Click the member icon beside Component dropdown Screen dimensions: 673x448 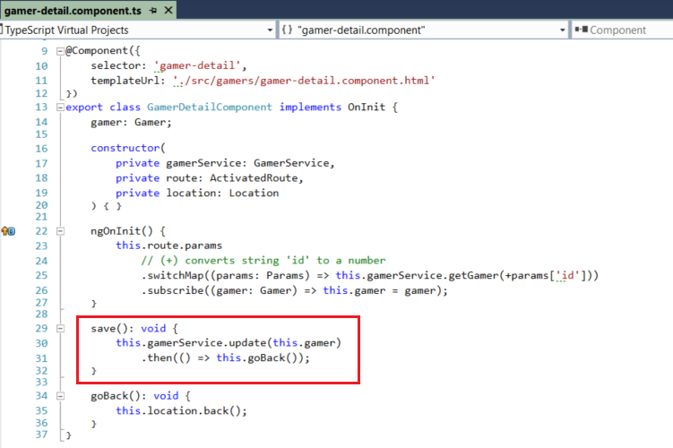(581, 30)
